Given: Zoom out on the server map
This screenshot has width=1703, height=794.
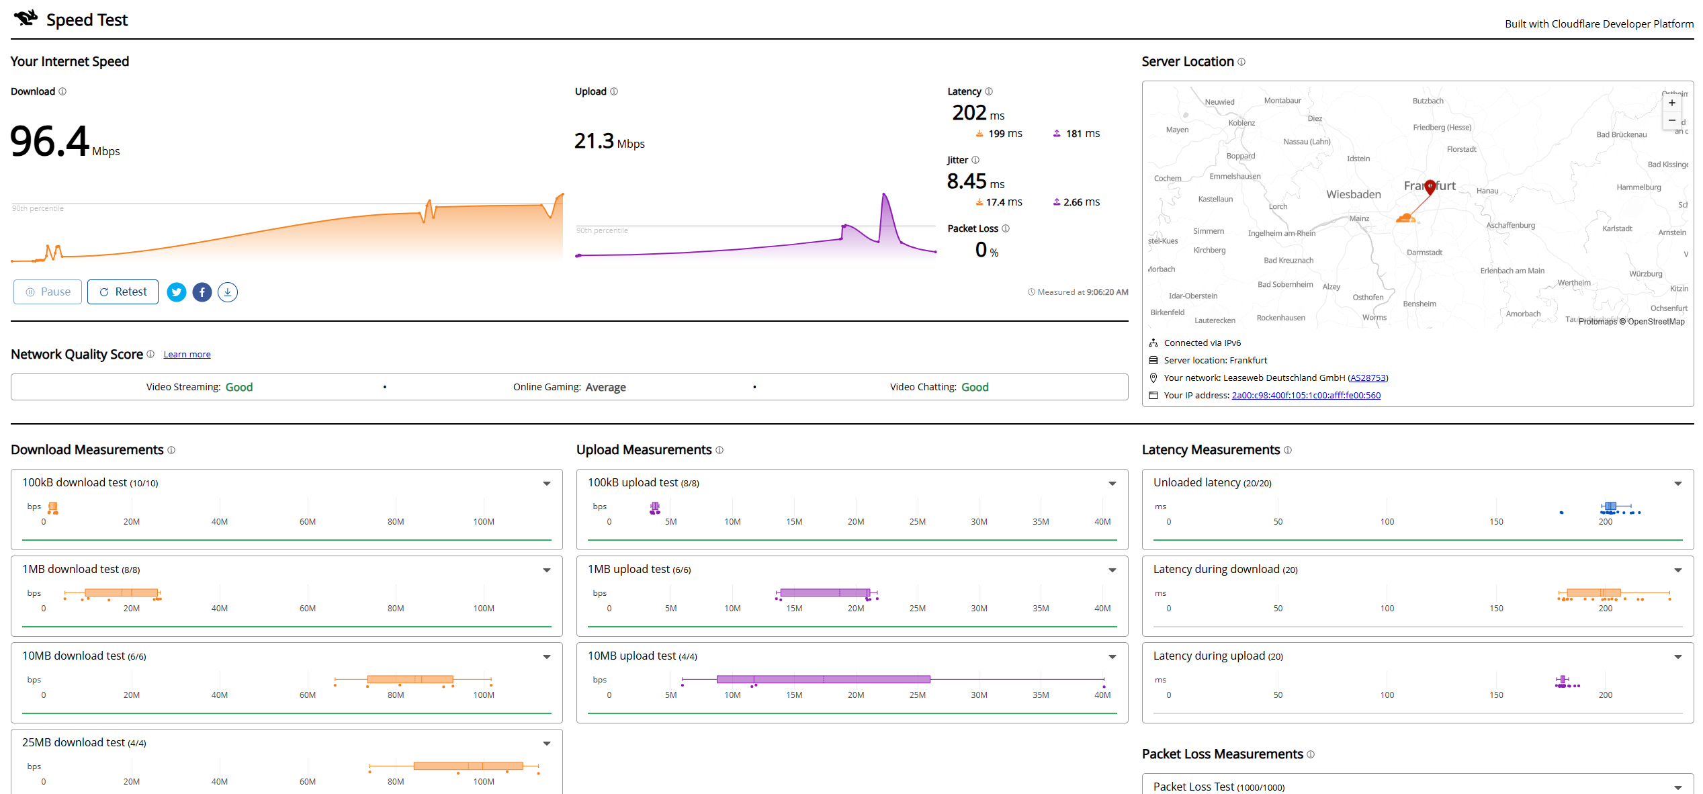Looking at the screenshot, I should click(1672, 120).
